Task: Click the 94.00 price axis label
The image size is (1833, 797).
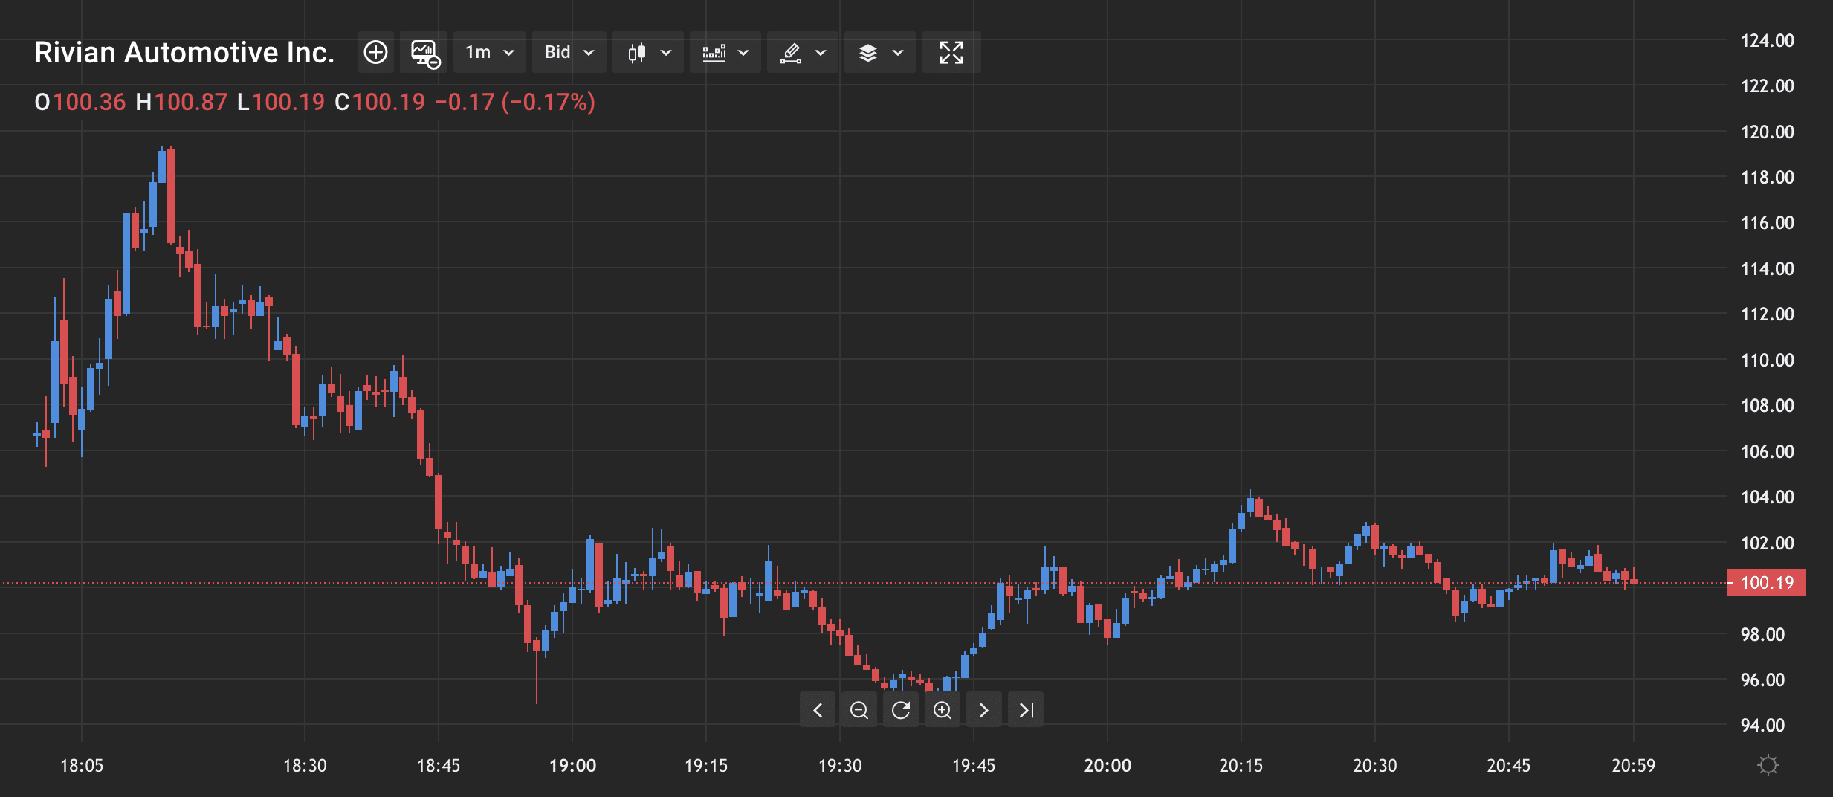Action: coord(1762,725)
